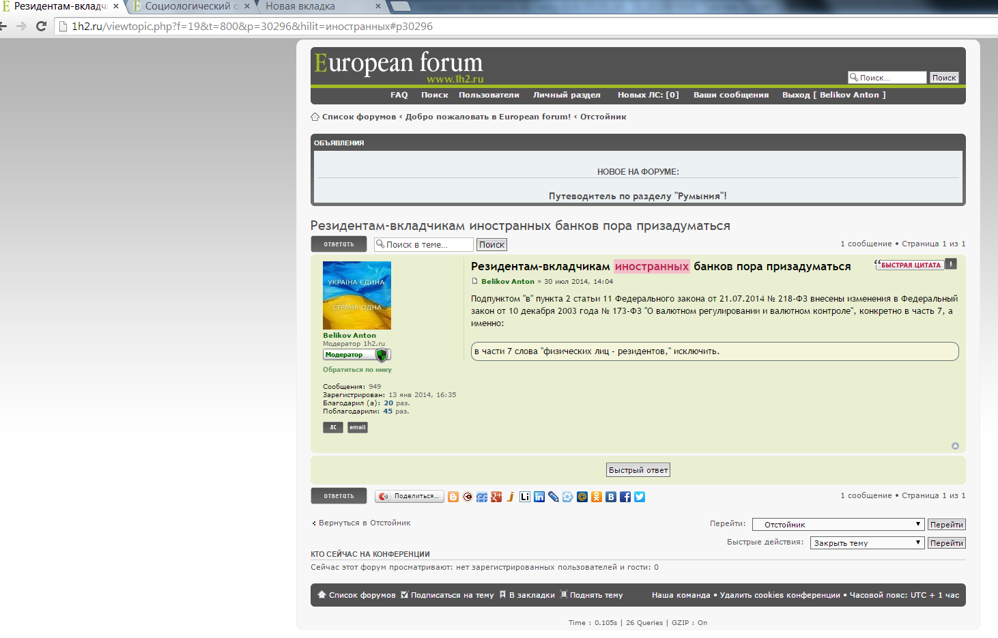Expand the Закрыть тему quick actions dropdown
This screenshot has width=998, height=638.
click(867, 543)
